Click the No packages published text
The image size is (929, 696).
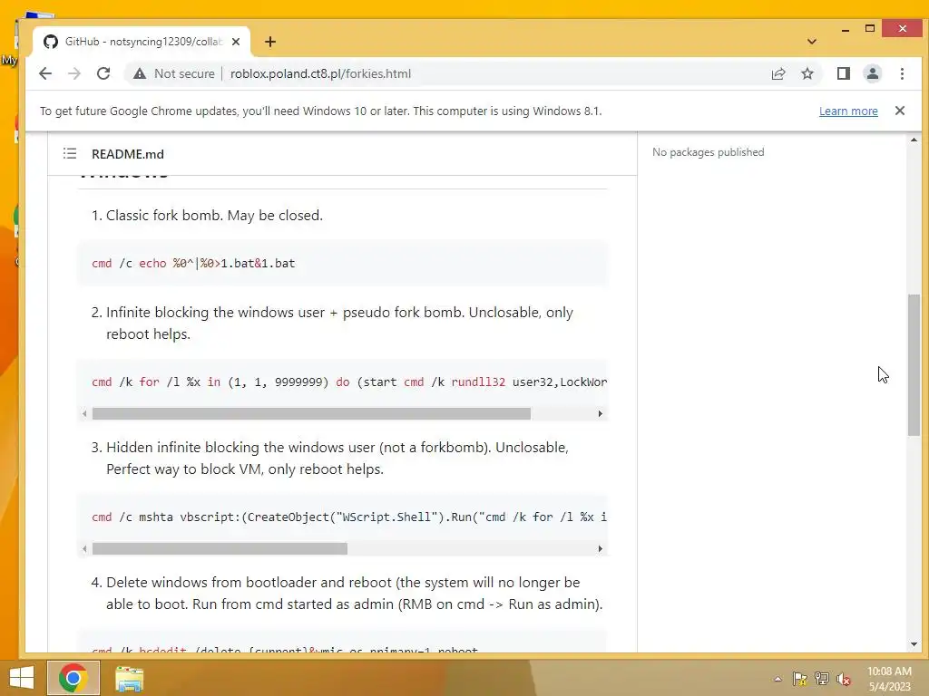(x=708, y=152)
